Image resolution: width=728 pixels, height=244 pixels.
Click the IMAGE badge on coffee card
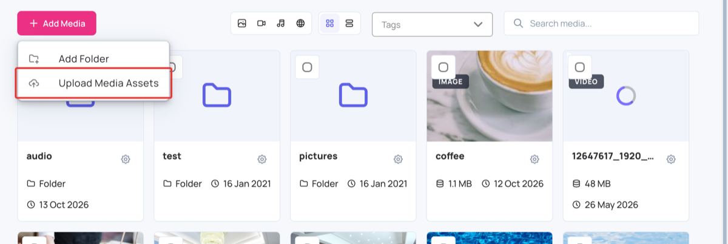(x=451, y=82)
